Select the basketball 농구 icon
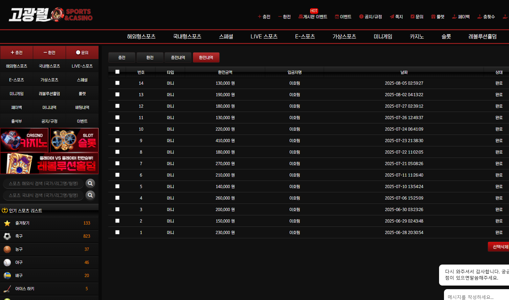This screenshot has height=300, width=509. coord(7,249)
